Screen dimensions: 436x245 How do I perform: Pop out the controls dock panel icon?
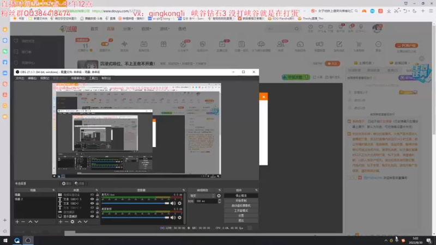pos(256,190)
